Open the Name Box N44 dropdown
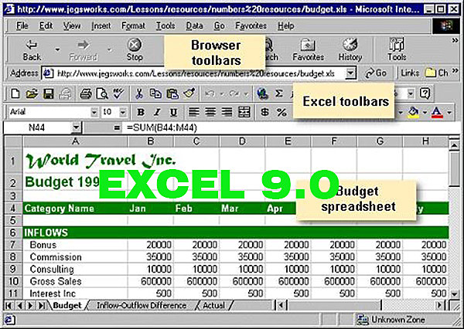 point(77,127)
